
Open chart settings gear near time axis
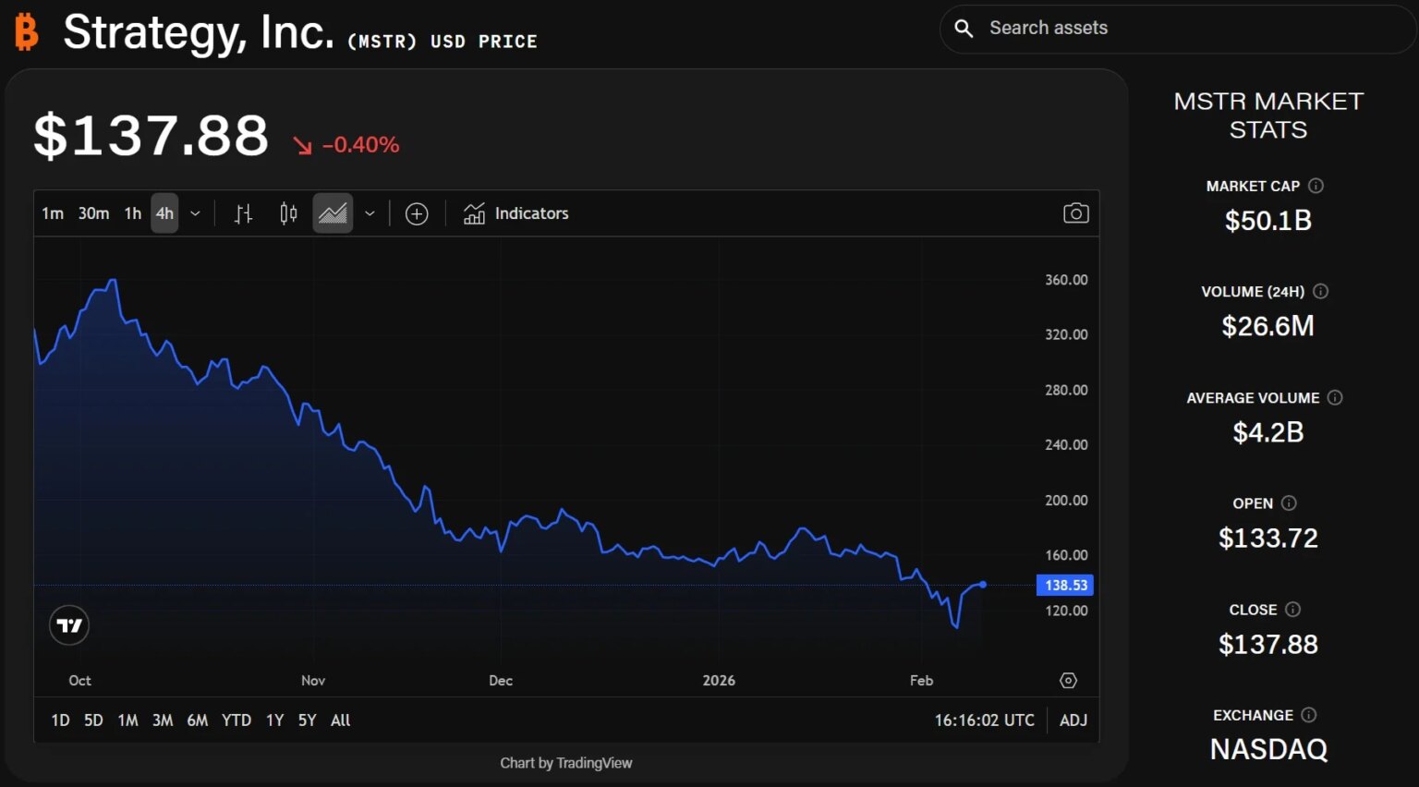[x=1068, y=681]
